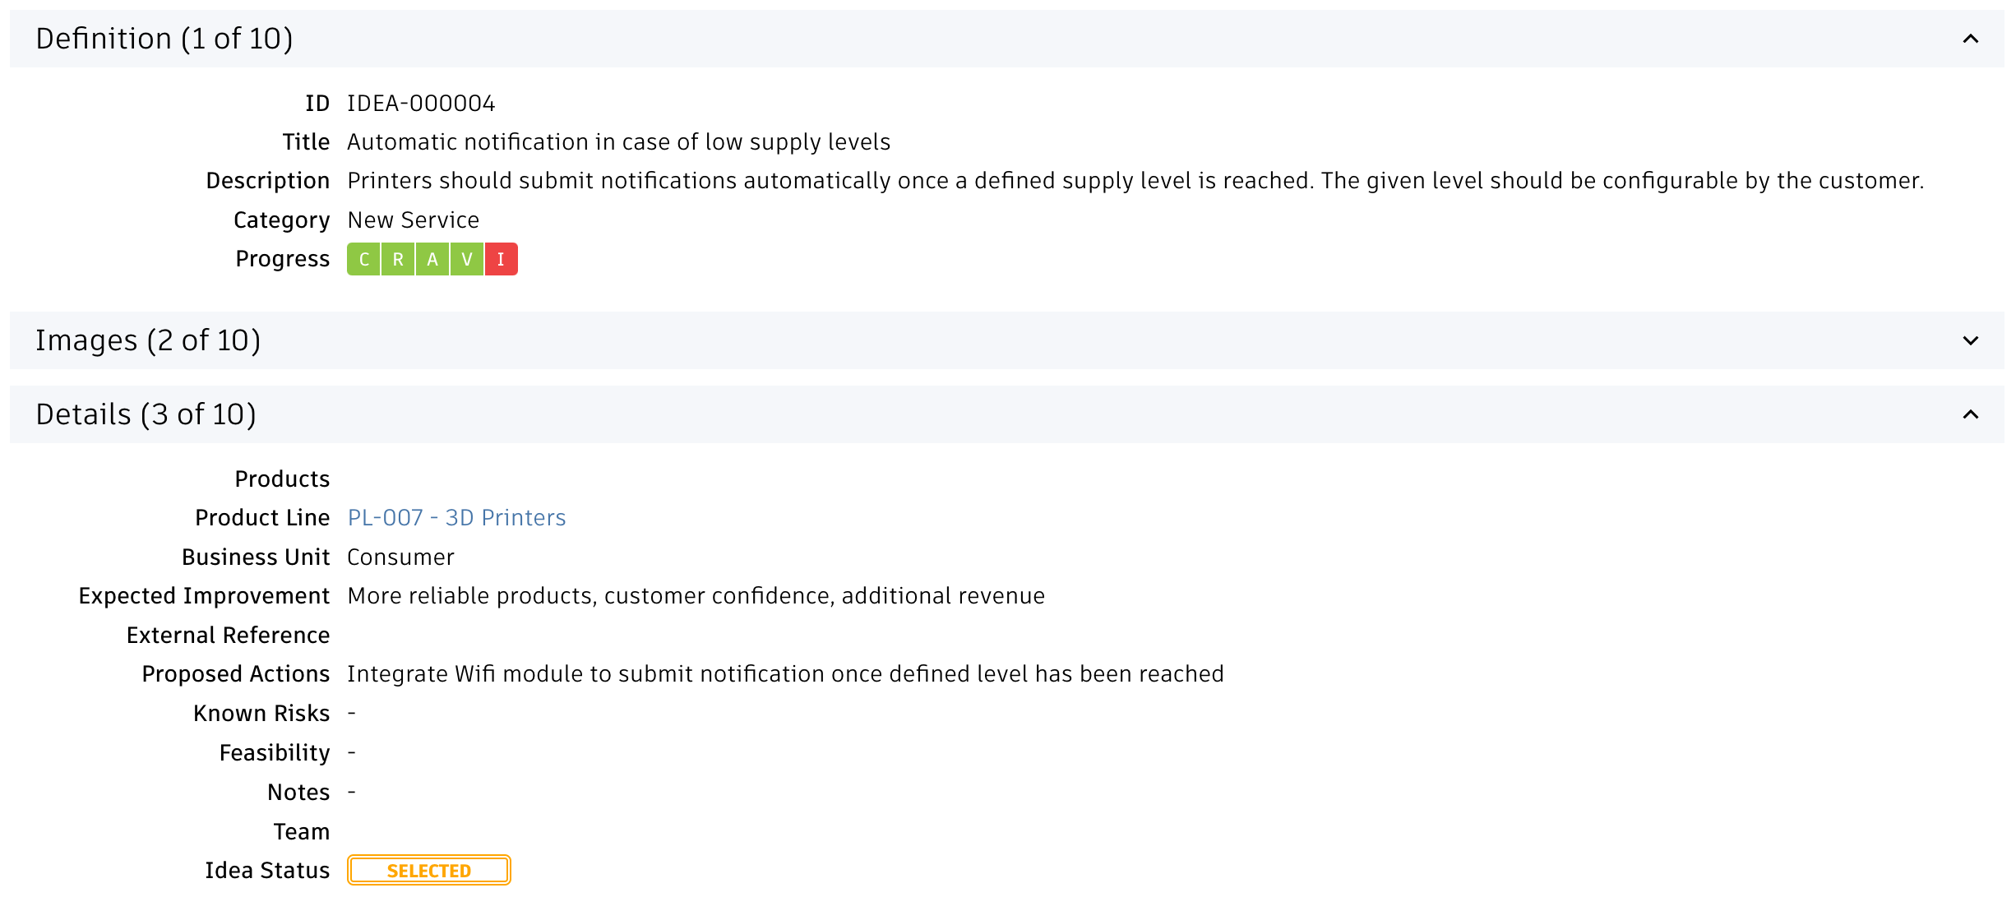Click the Details (3 of 10) header

pos(146,414)
